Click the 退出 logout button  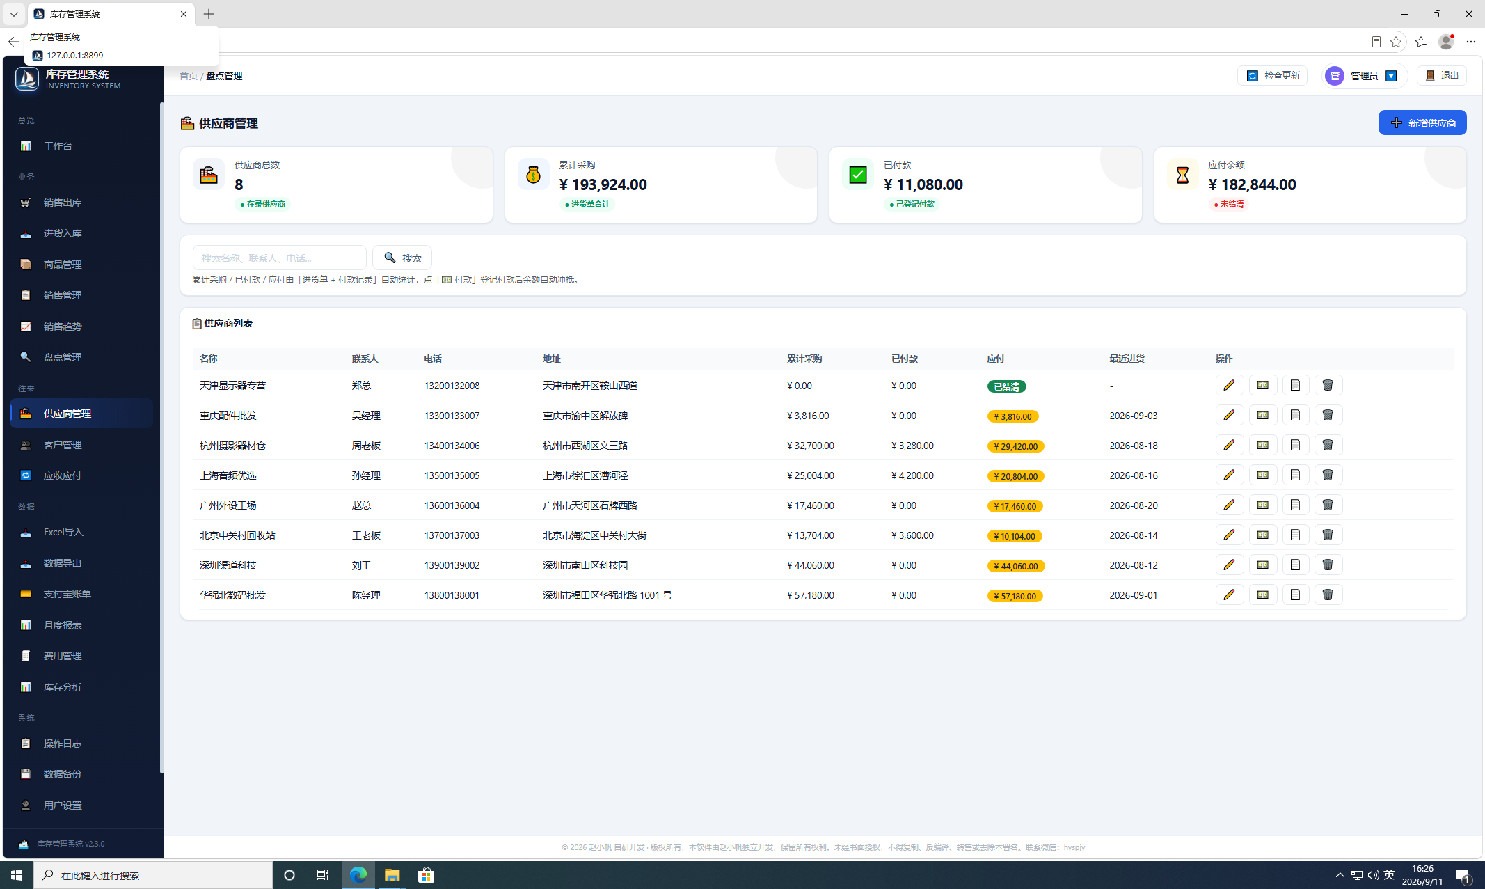coord(1442,75)
